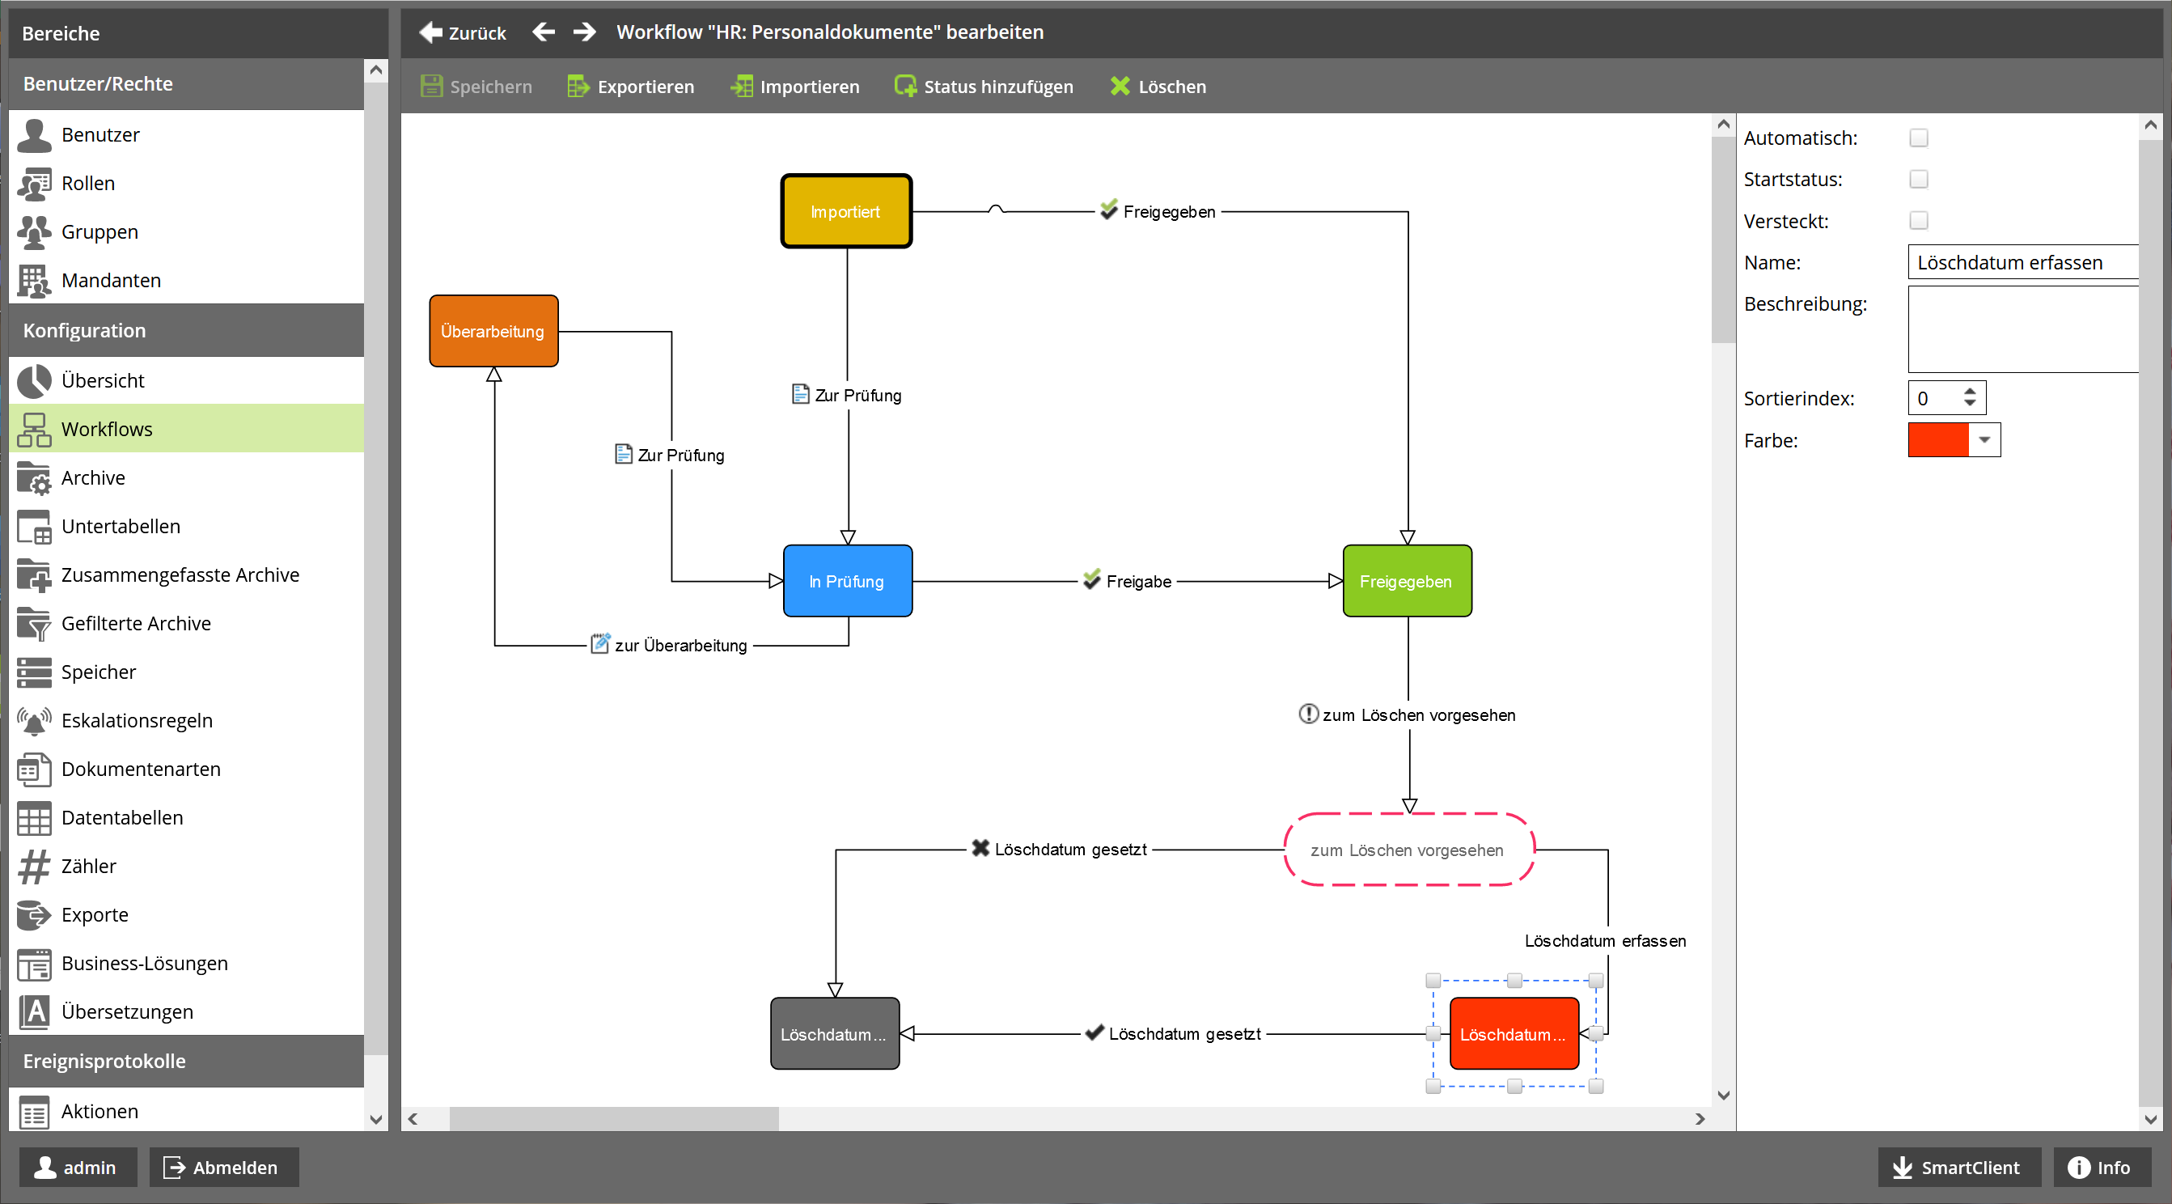Check the Versteckt checkbox
This screenshot has height=1204, width=2172.
1918,220
